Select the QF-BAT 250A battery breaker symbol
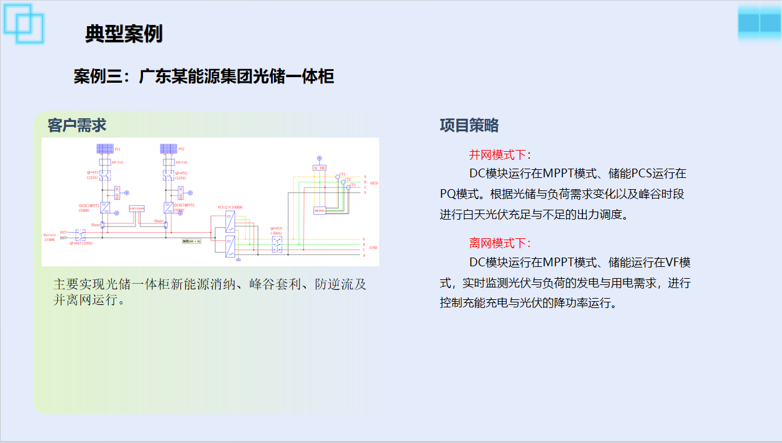The height and width of the screenshot is (443, 782). (x=81, y=235)
